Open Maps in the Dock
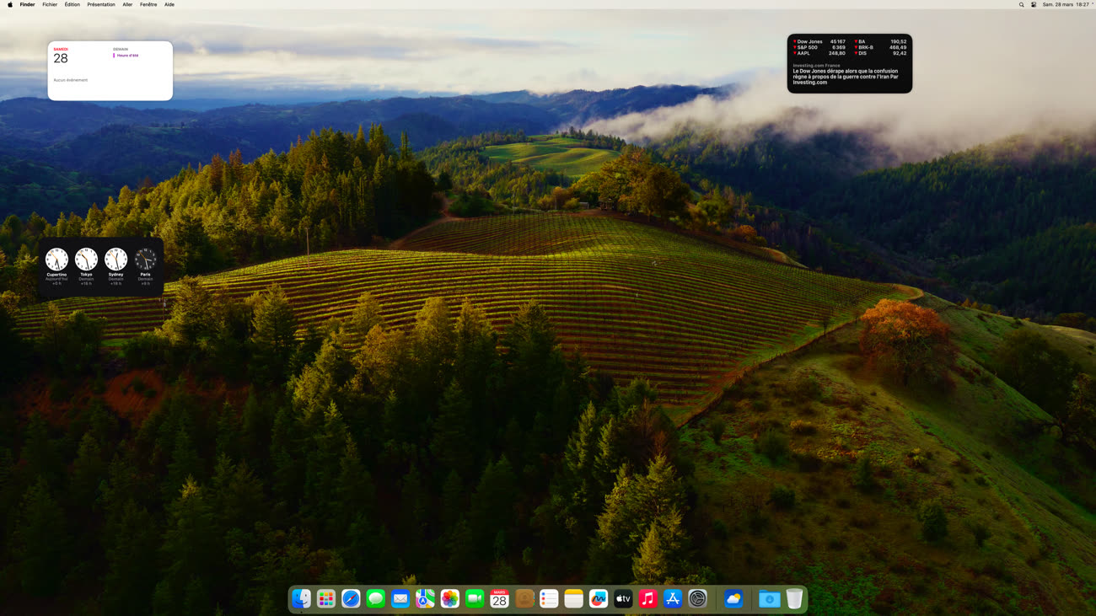 tap(425, 598)
